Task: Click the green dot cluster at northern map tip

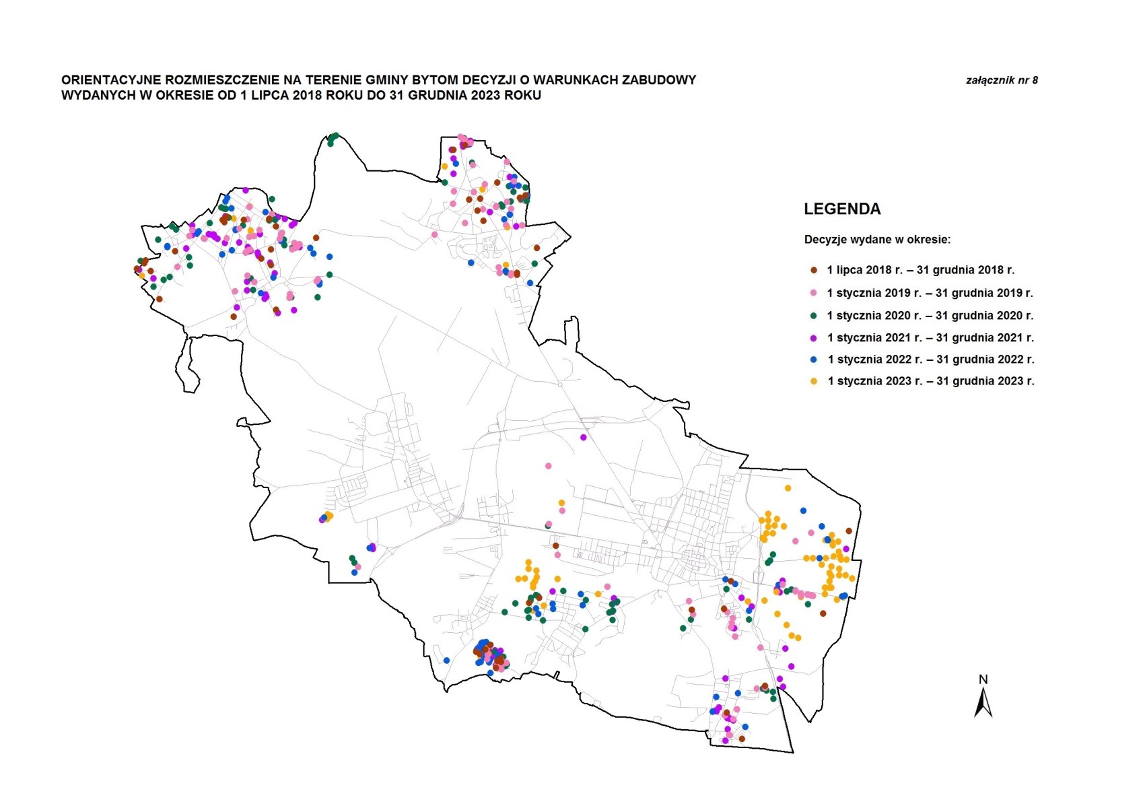Action: (x=333, y=139)
